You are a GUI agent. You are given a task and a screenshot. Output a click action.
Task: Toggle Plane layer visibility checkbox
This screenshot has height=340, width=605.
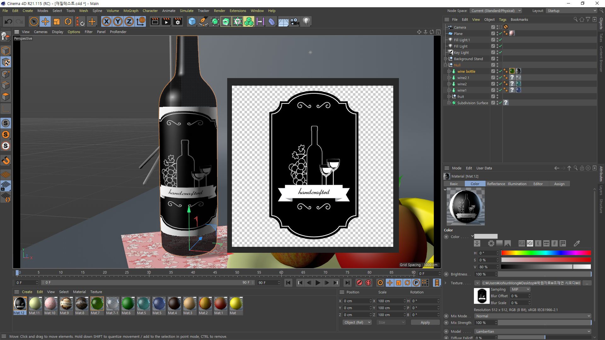493,33
